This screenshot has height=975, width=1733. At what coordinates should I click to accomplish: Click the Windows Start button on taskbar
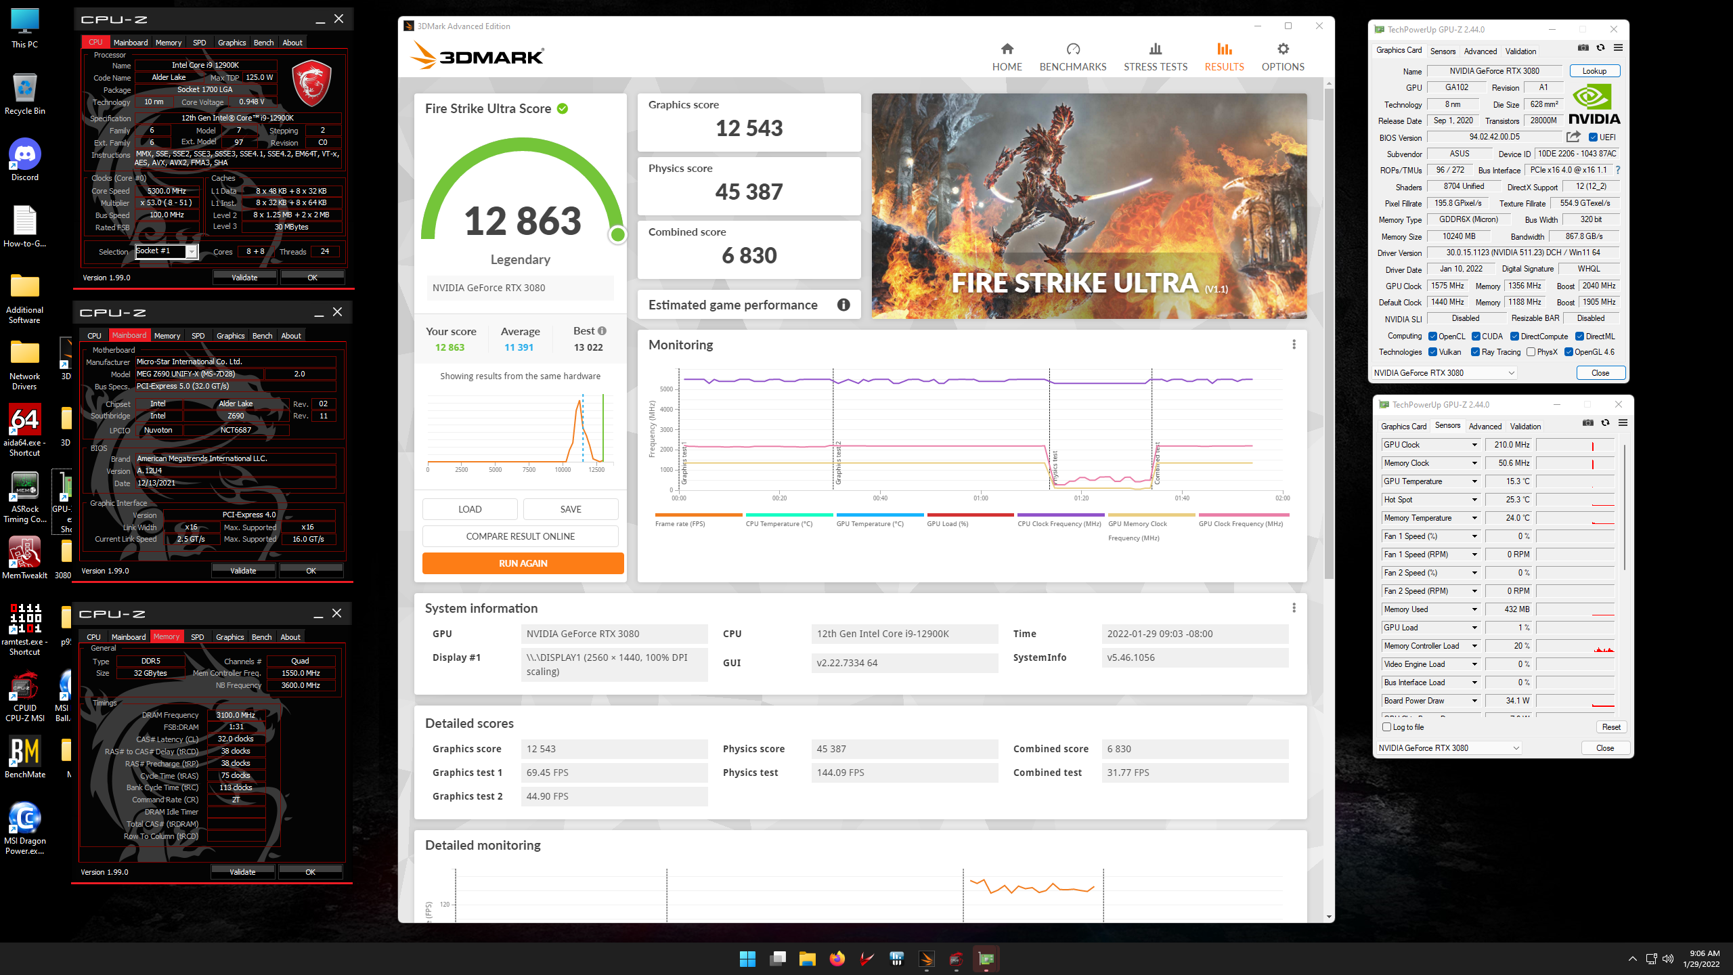click(747, 959)
